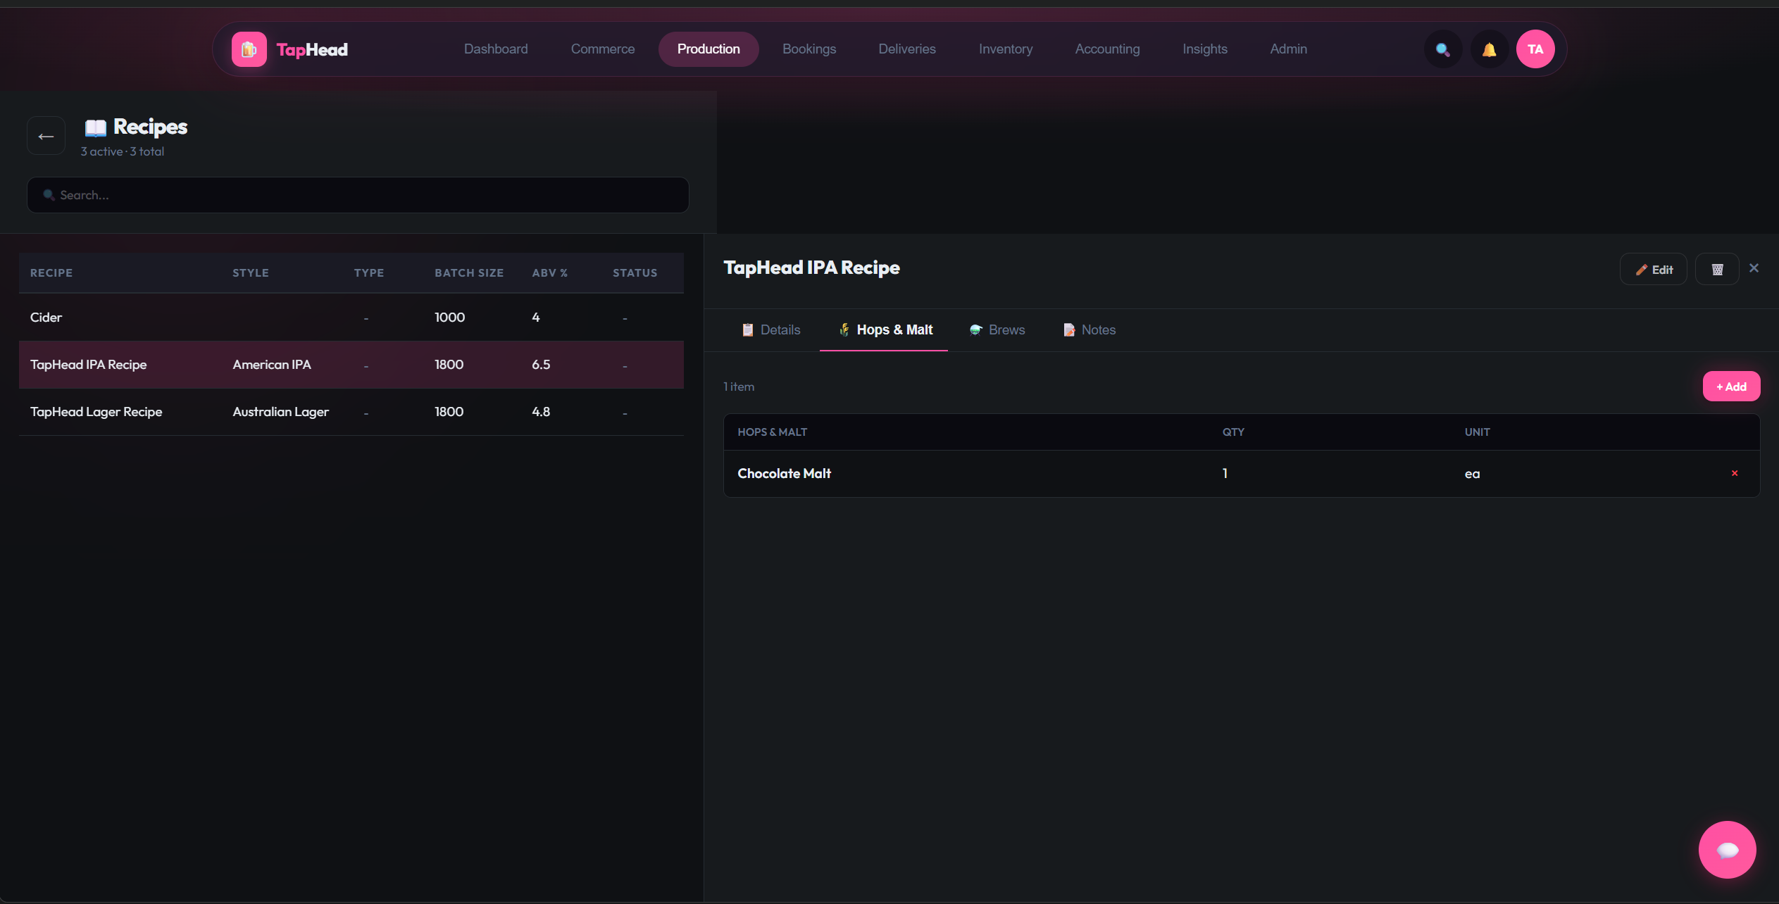Viewport: 1779px width, 904px height.
Task: Open the Notes tab
Action: point(1089,329)
